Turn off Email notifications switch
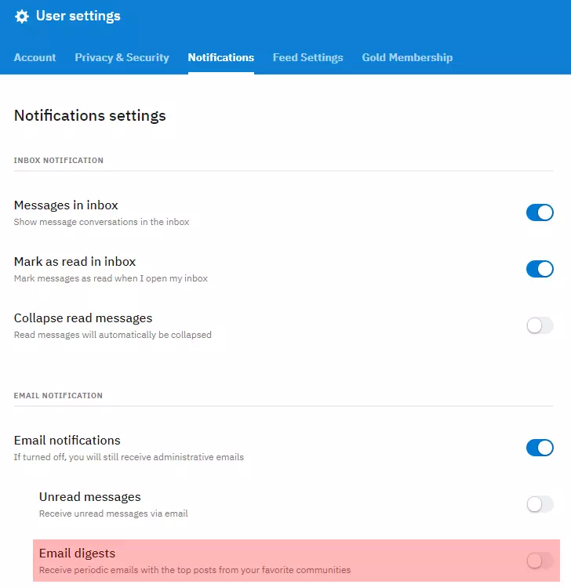The image size is (571, 588). [x=540, y=448]
